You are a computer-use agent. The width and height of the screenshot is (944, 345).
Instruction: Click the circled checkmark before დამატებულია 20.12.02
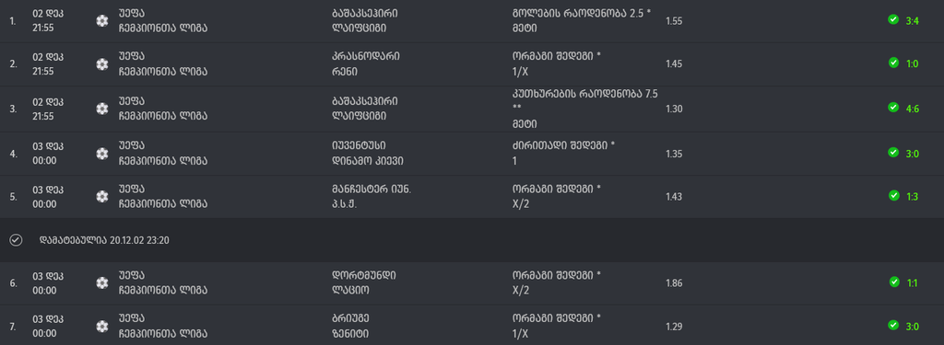[x=17, y=240]
